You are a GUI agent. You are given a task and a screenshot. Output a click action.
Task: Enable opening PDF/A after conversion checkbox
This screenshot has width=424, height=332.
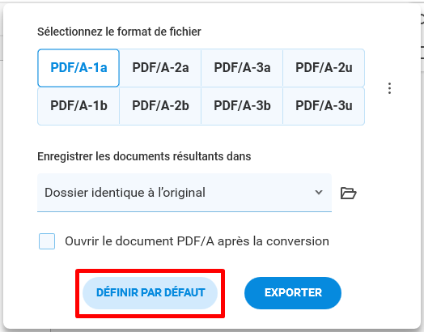pos(47,241)
